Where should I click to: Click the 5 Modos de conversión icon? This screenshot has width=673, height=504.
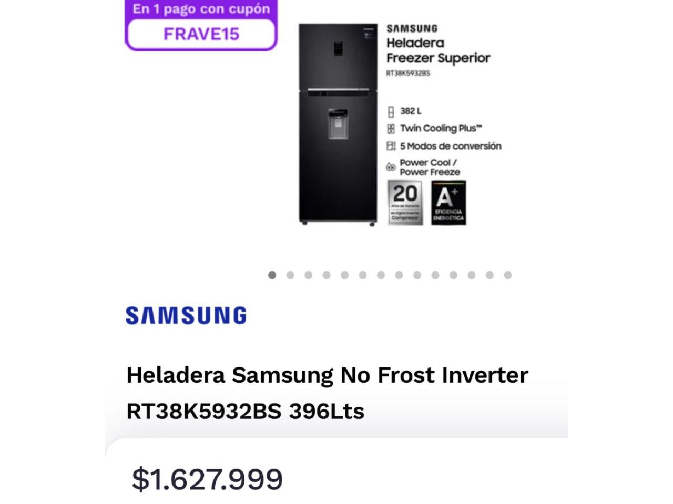(391, 146)
